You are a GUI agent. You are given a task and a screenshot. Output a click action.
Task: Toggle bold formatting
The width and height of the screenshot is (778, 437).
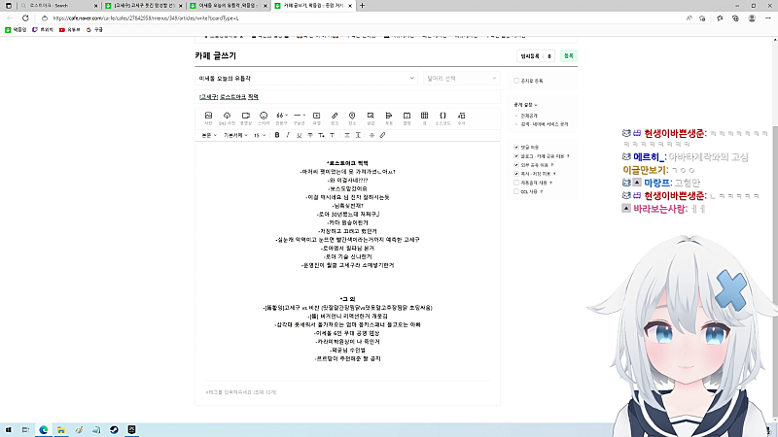[x=277, y=135]
